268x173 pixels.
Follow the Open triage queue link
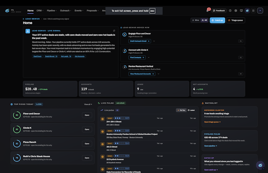[x=212, y=122]
